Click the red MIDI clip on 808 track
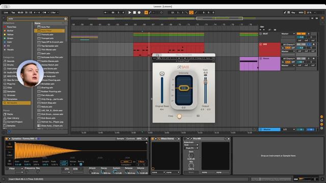The height and width of the screenshot is (183, 326). 169,50
